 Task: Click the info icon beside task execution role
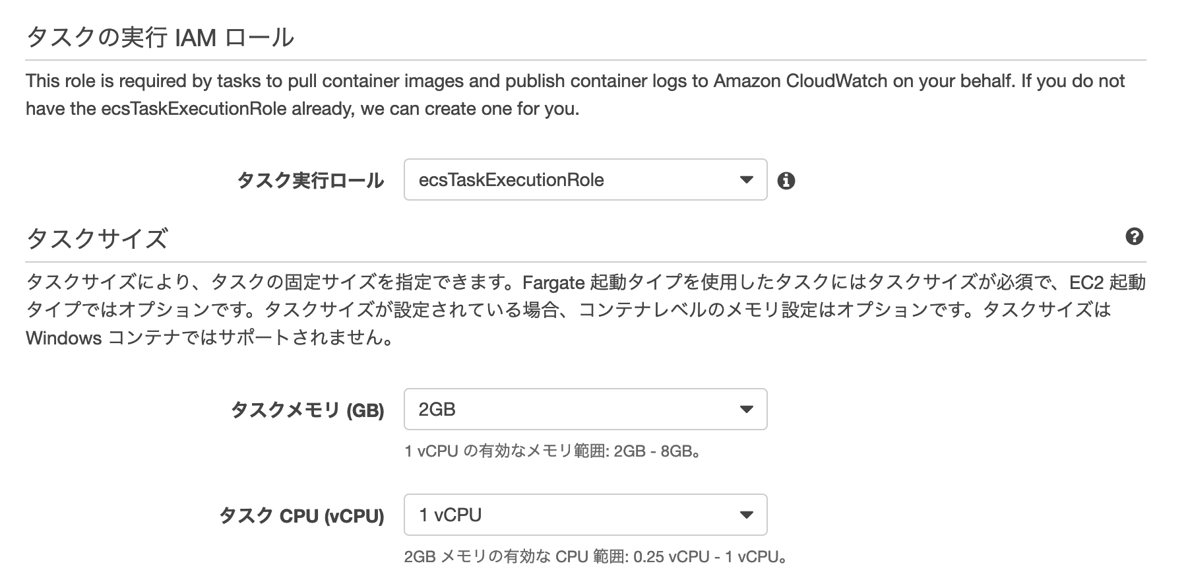786,181
